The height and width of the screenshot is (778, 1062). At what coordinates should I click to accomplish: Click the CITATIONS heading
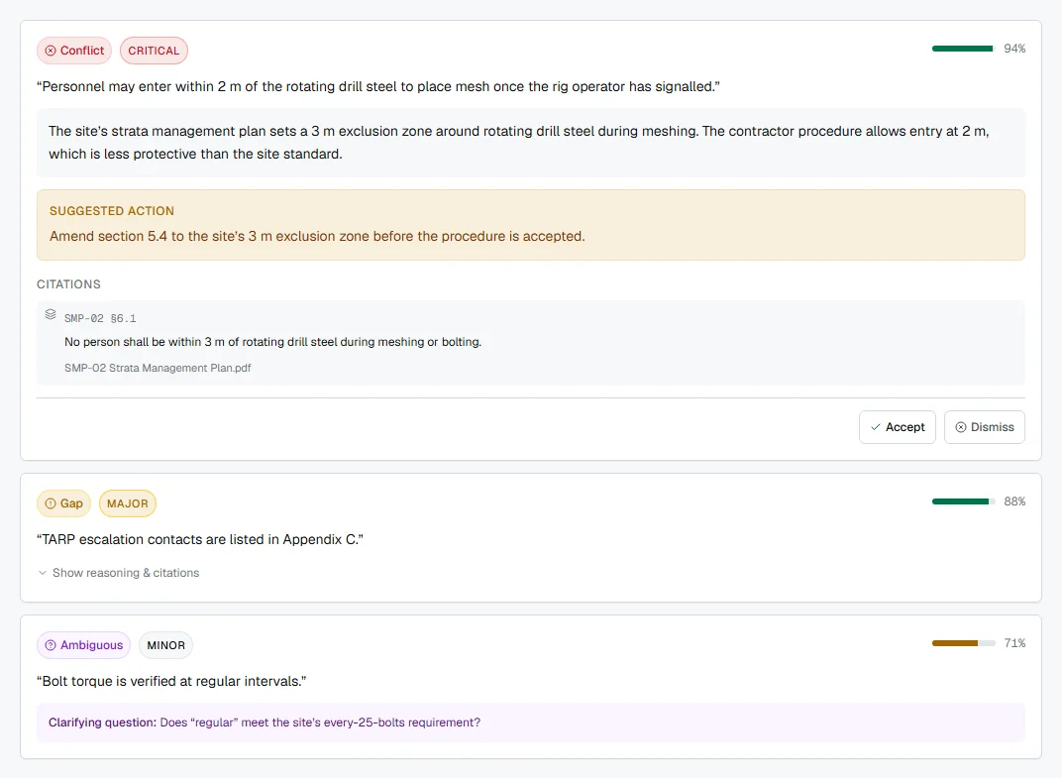[68, 284]
